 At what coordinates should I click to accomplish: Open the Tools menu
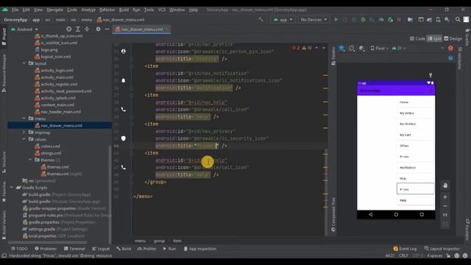pyautogui.click(x=149, y=10)
